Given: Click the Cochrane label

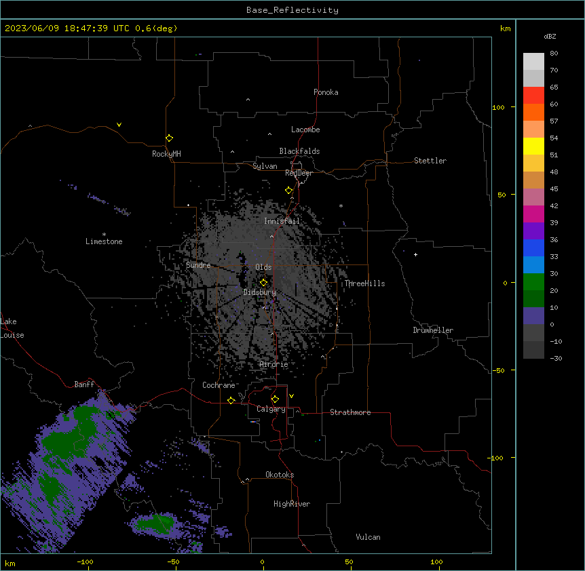Looking at the screenshot, I should 219,385.
